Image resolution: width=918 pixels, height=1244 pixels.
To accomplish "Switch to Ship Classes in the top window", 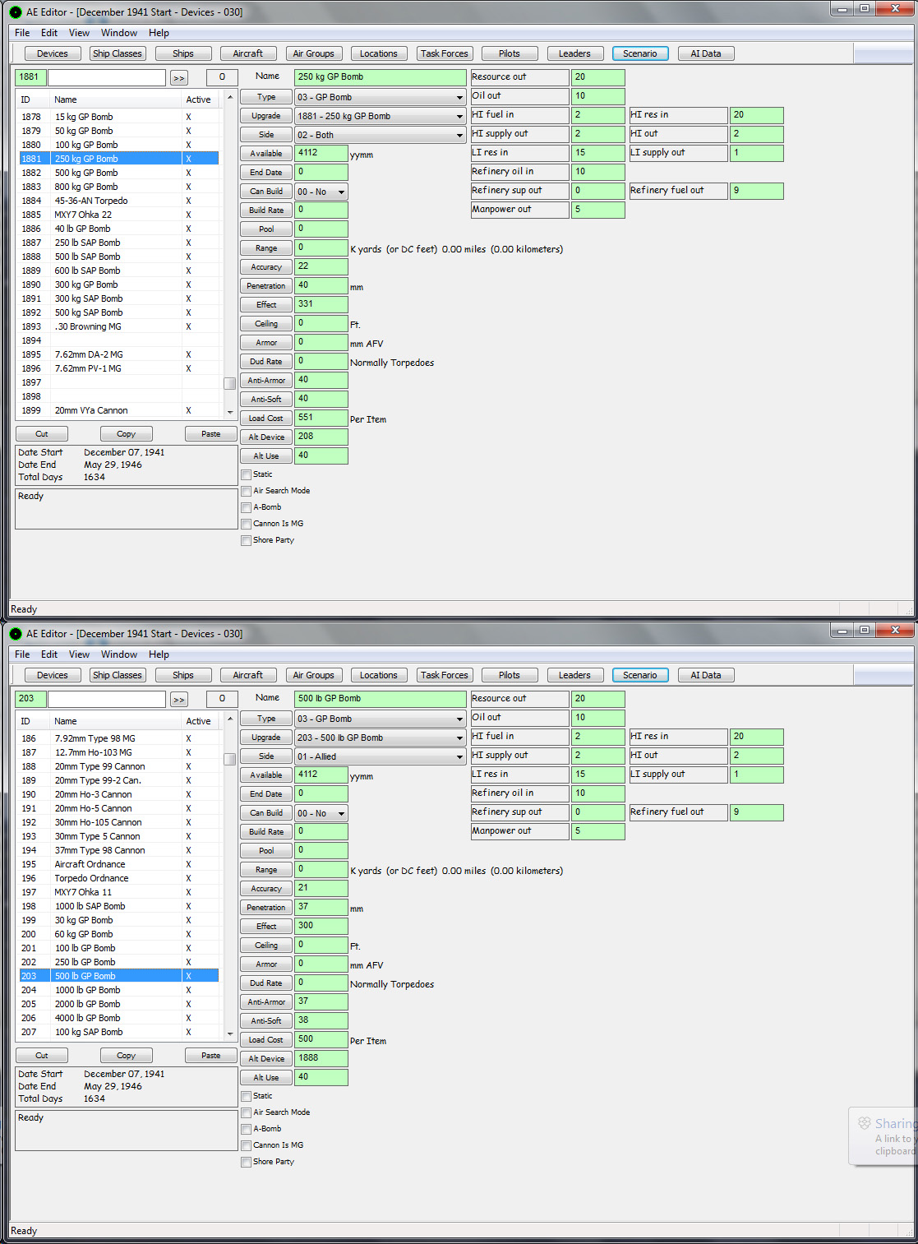I will (118, 53).
